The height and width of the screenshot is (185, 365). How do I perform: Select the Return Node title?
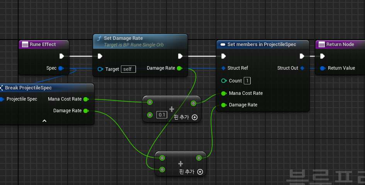tap(340, 45)
